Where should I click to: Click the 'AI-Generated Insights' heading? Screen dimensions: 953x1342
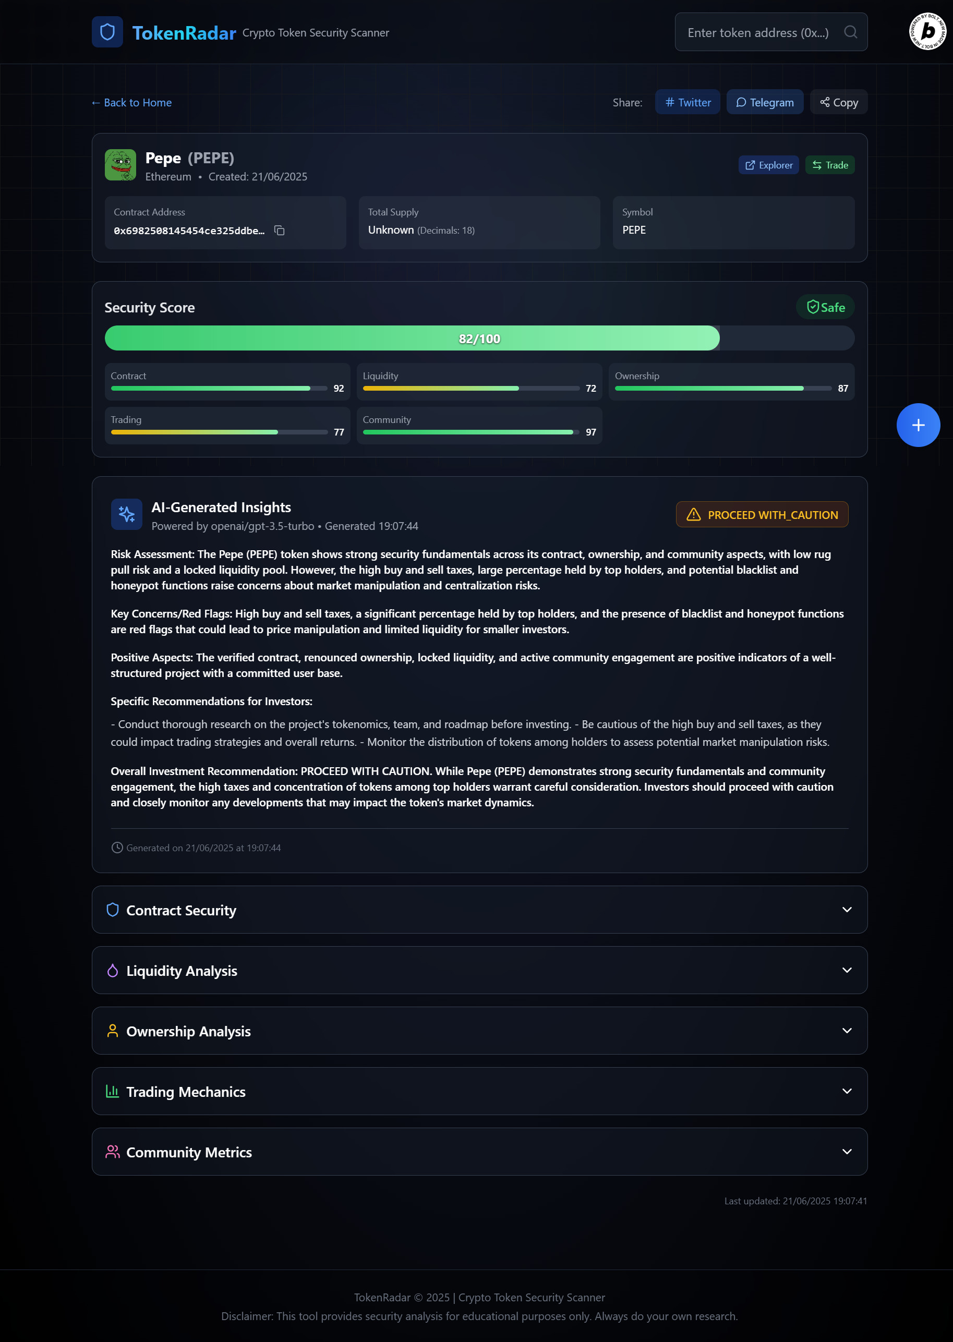(221, 507)
